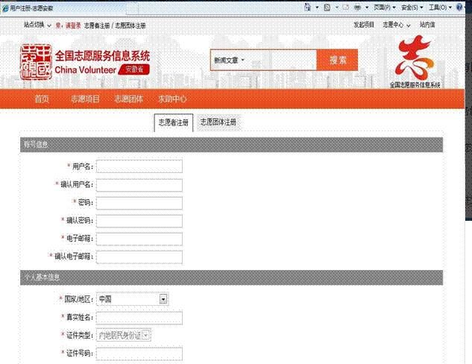This screenshot has width=472, height=364.
Task: Click the 确认电子邮箱 input field
Action: click(x=139, y=257)
